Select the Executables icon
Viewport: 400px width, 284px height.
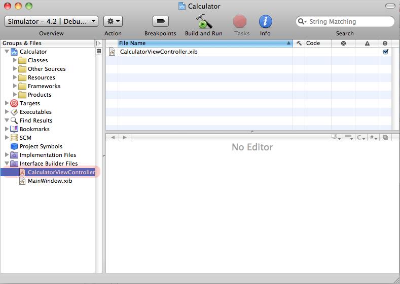click(14, 112)
